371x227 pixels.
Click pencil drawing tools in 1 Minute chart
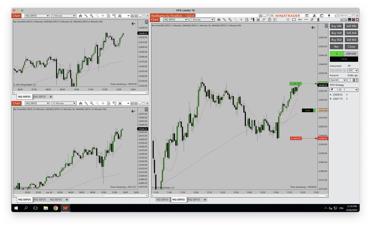(x=224, y=19)
